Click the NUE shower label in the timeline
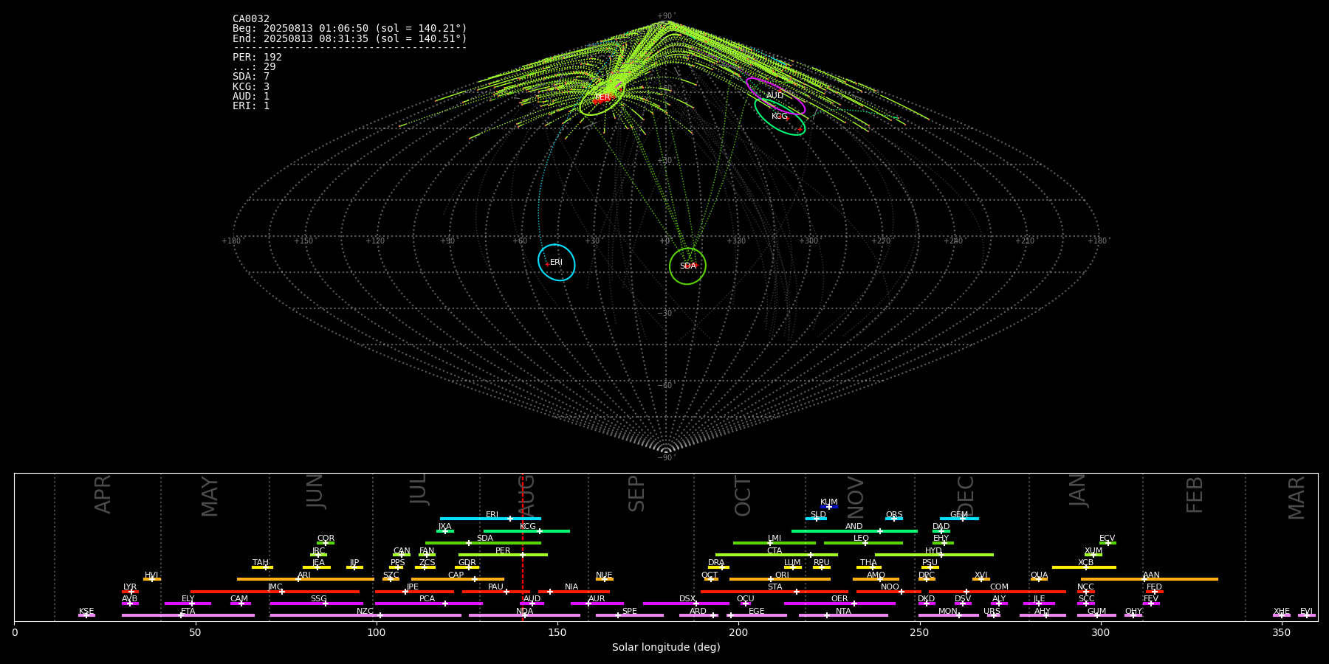Screen dimensions: 1329x664 604,575
